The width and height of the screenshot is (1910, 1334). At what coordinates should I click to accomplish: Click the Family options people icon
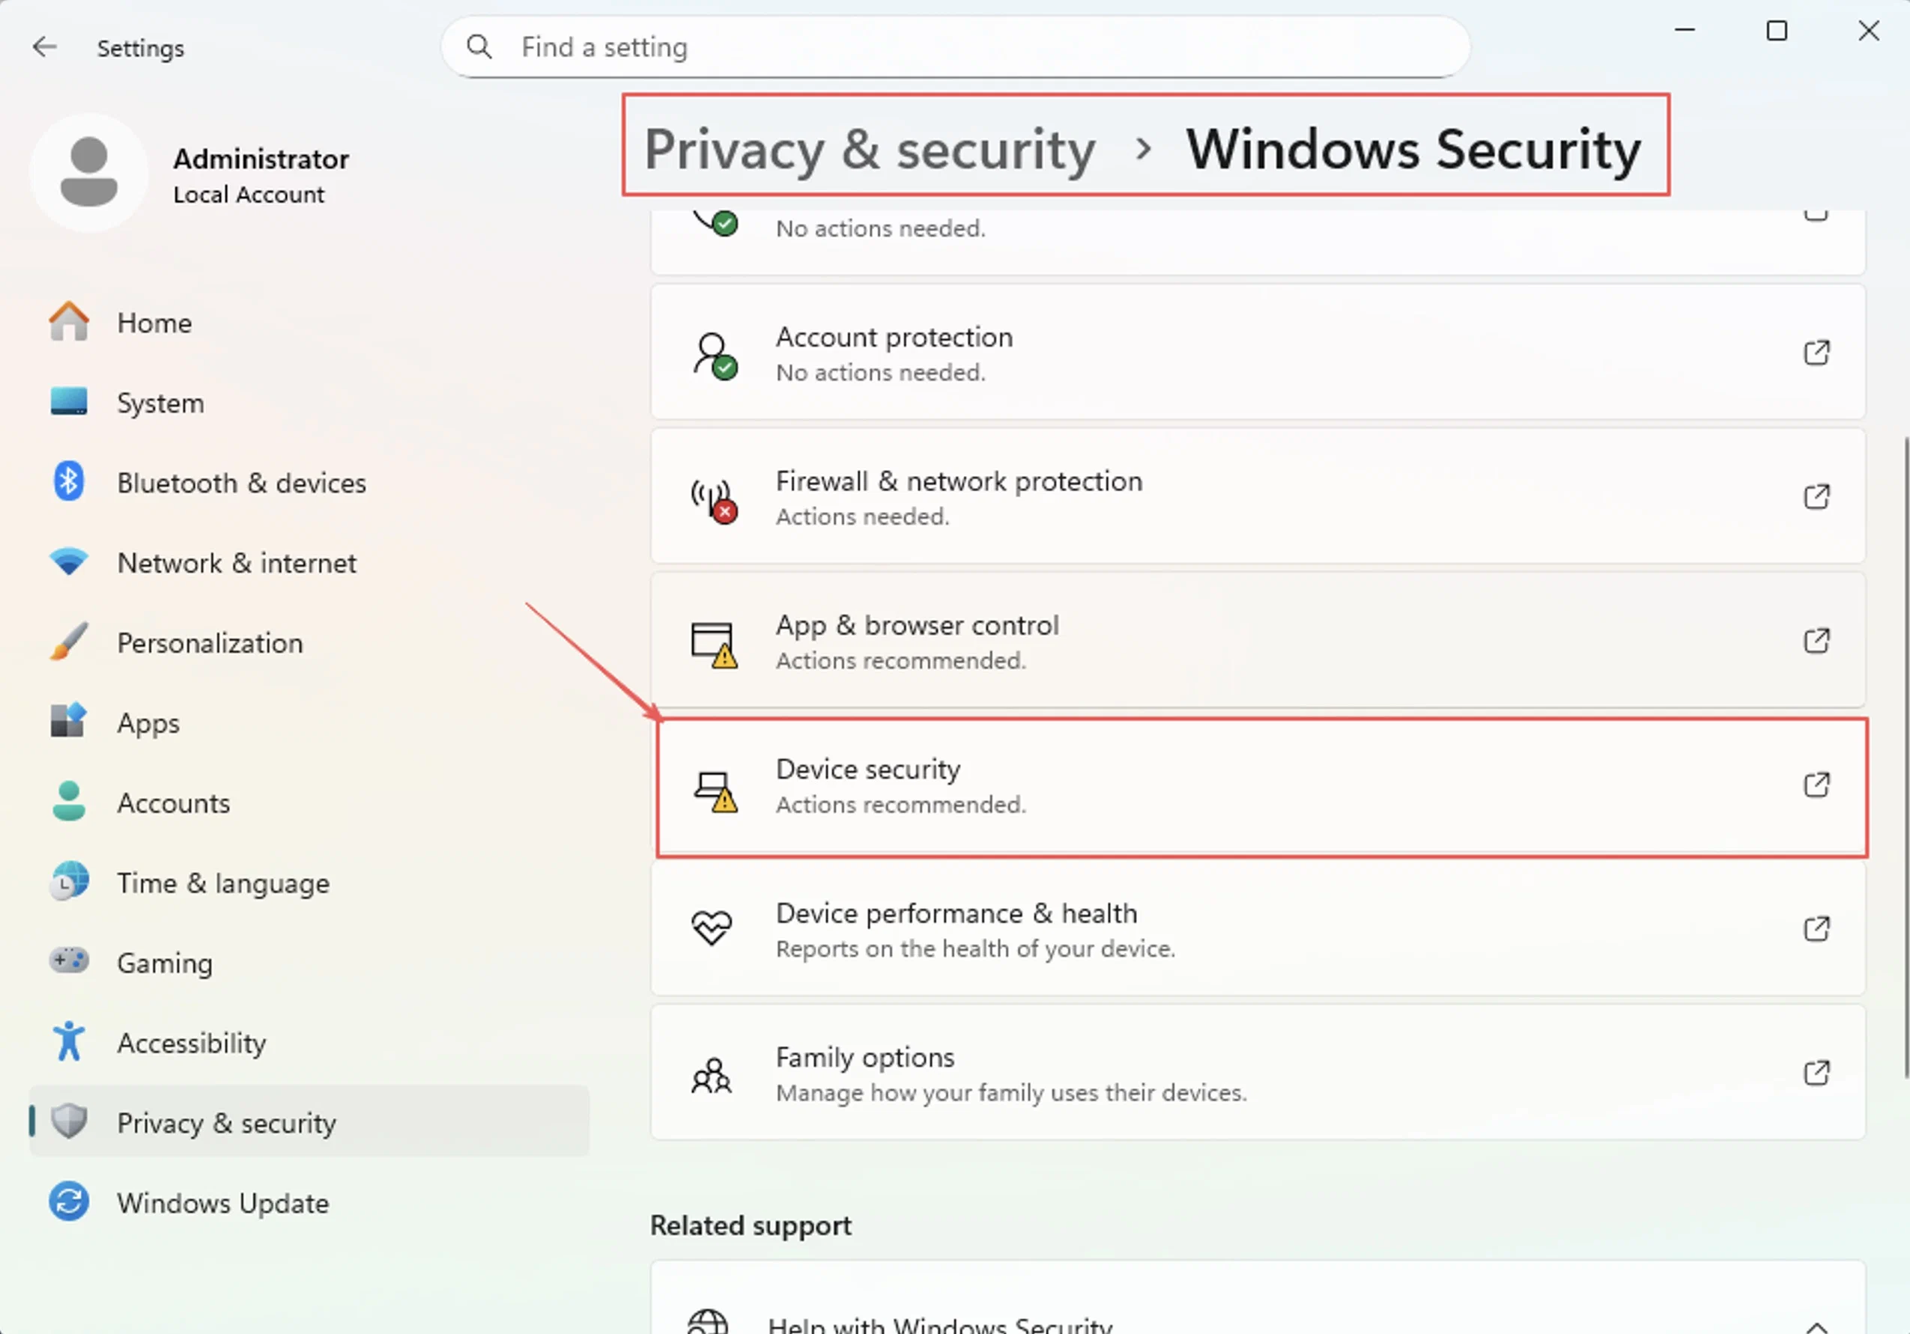click(x=712, y=1073)
